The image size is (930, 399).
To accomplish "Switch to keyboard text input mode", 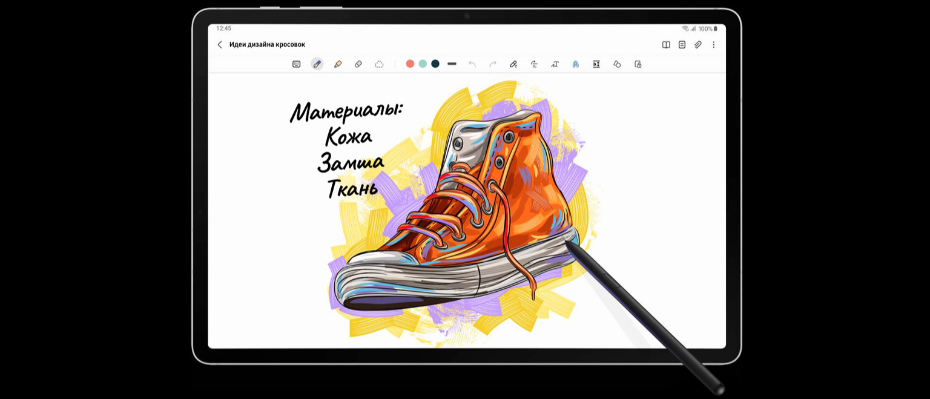I will [297, 64].
